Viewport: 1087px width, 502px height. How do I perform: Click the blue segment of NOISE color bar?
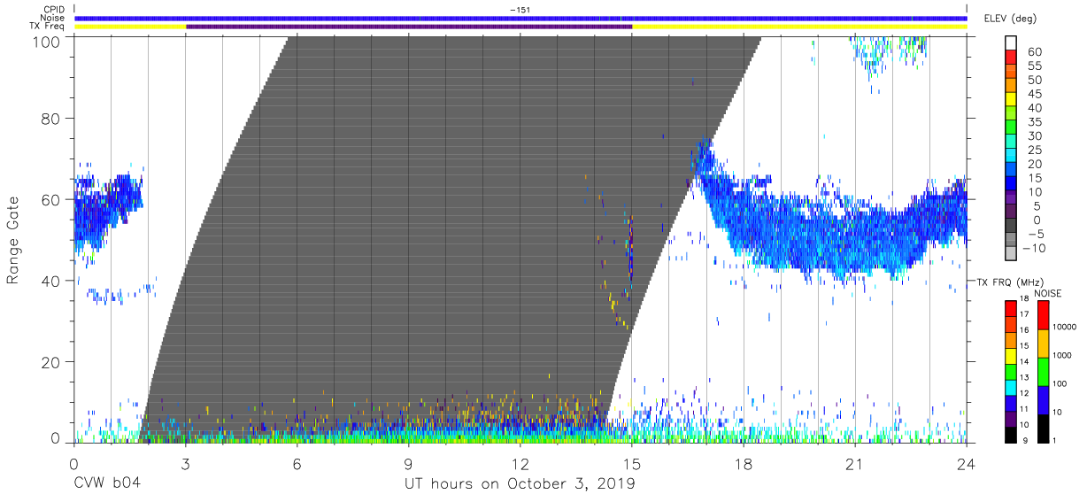1044,399
